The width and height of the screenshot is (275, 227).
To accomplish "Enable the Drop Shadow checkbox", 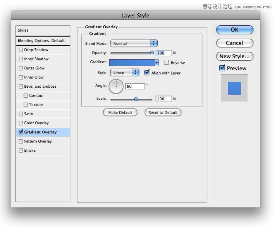I will coord(21,50).
